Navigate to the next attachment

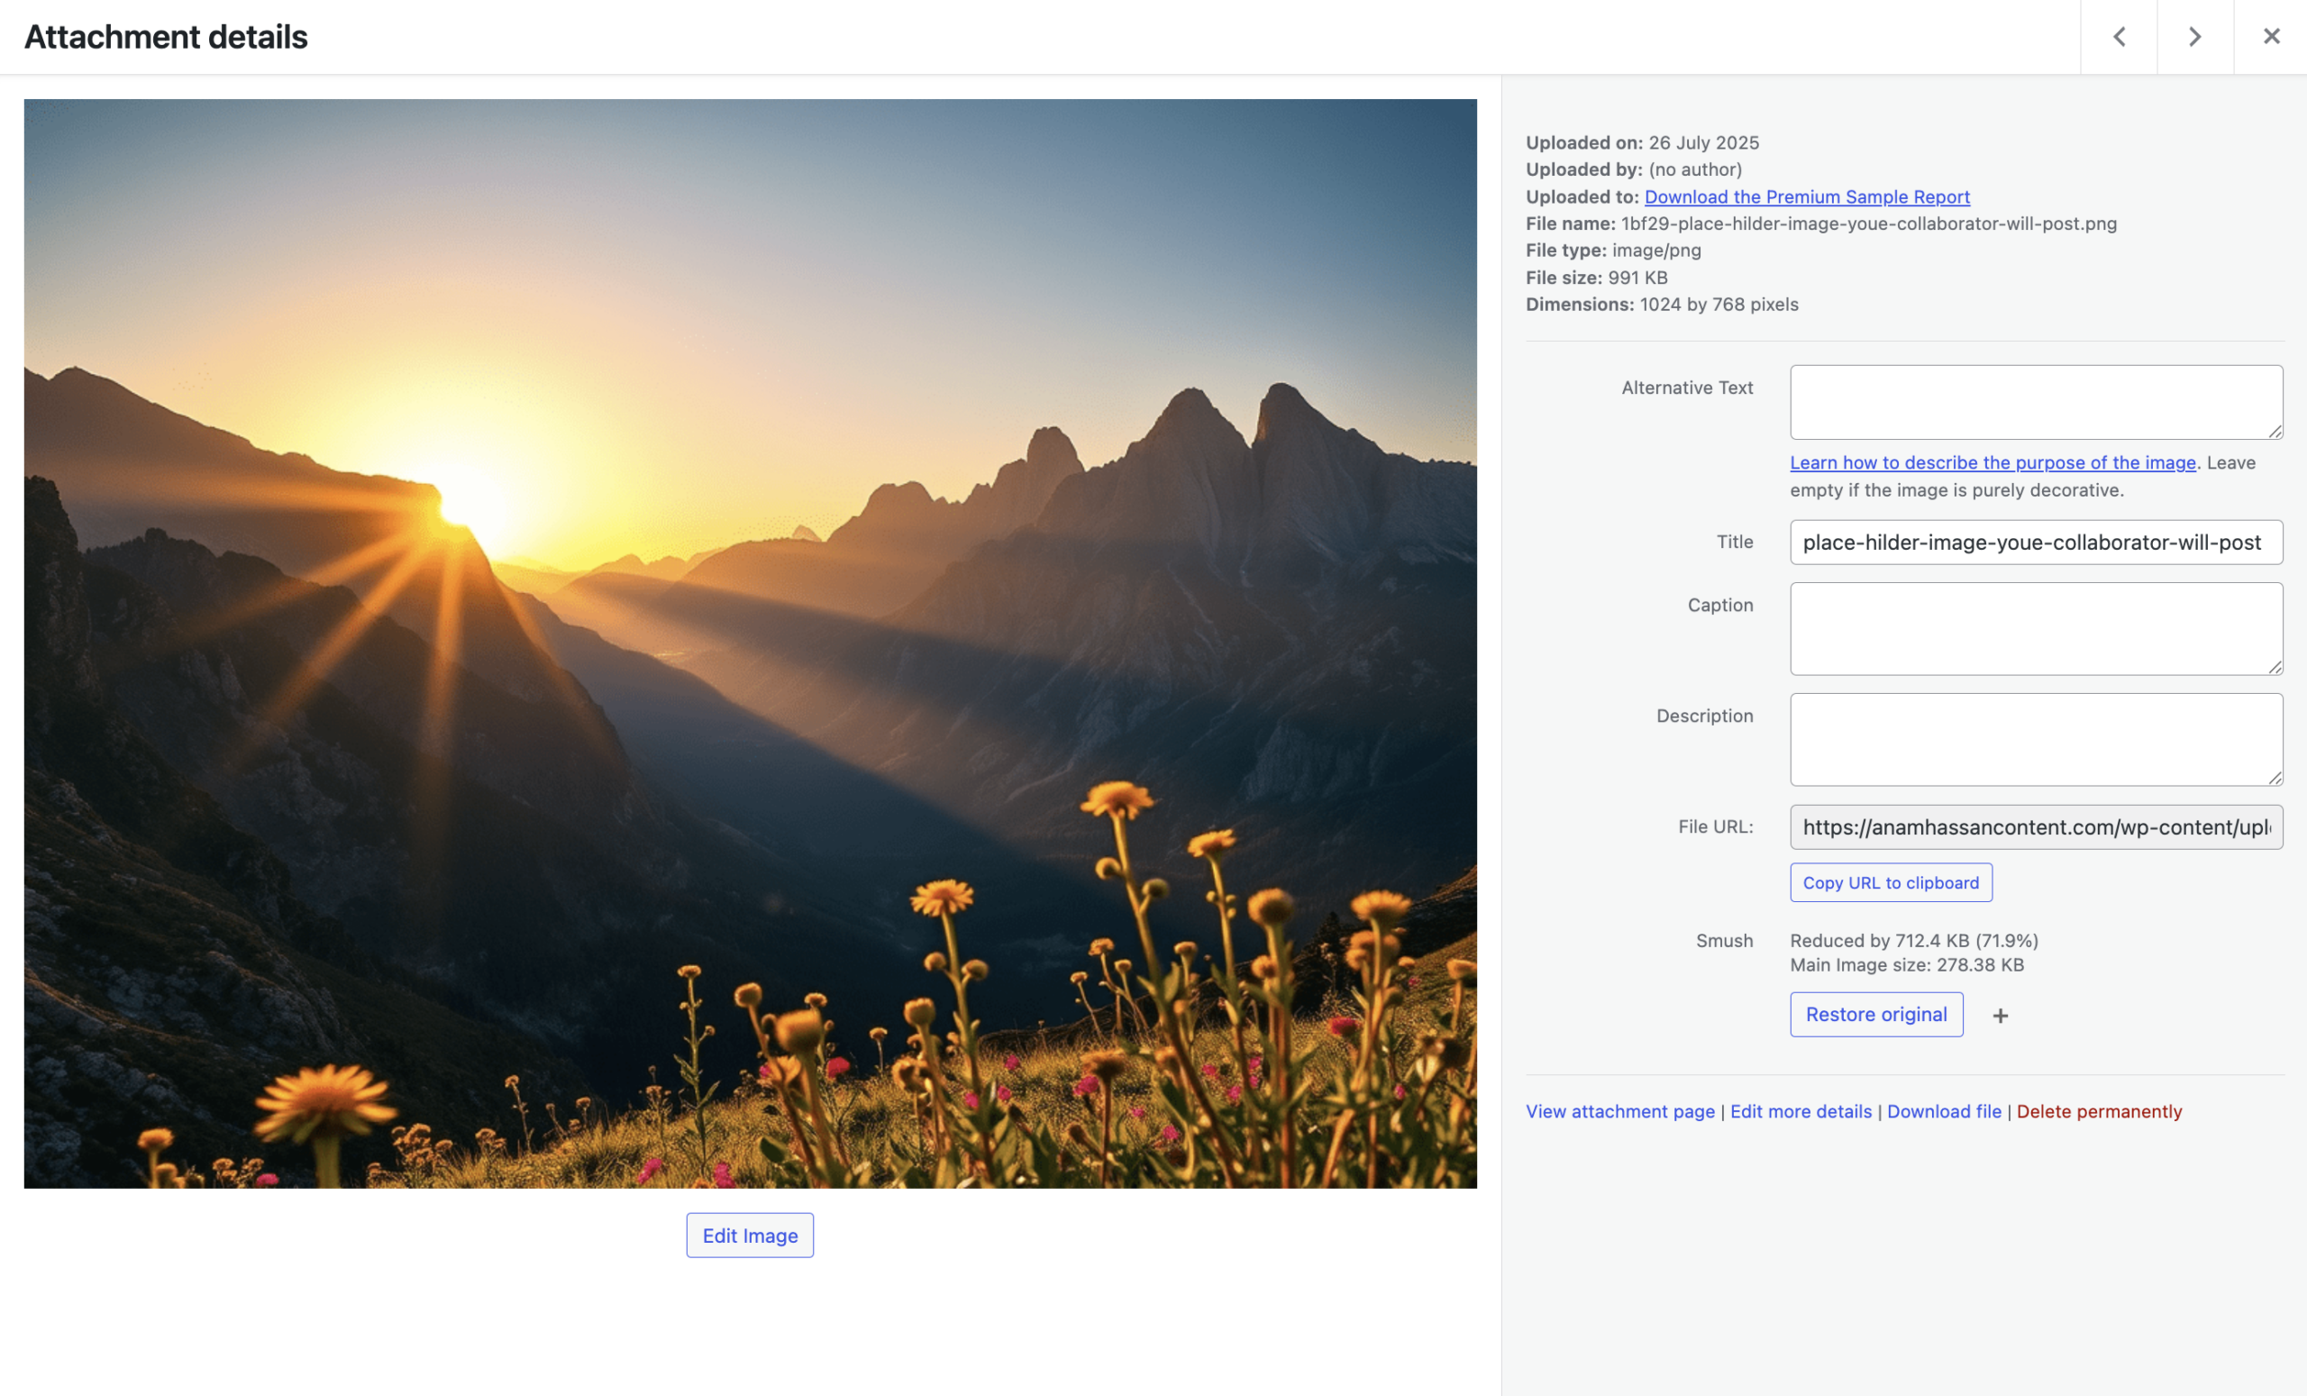[2194, 37]
